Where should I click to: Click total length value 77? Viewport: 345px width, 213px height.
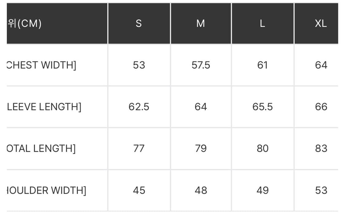pyautogui.click(x=139, y=148)
